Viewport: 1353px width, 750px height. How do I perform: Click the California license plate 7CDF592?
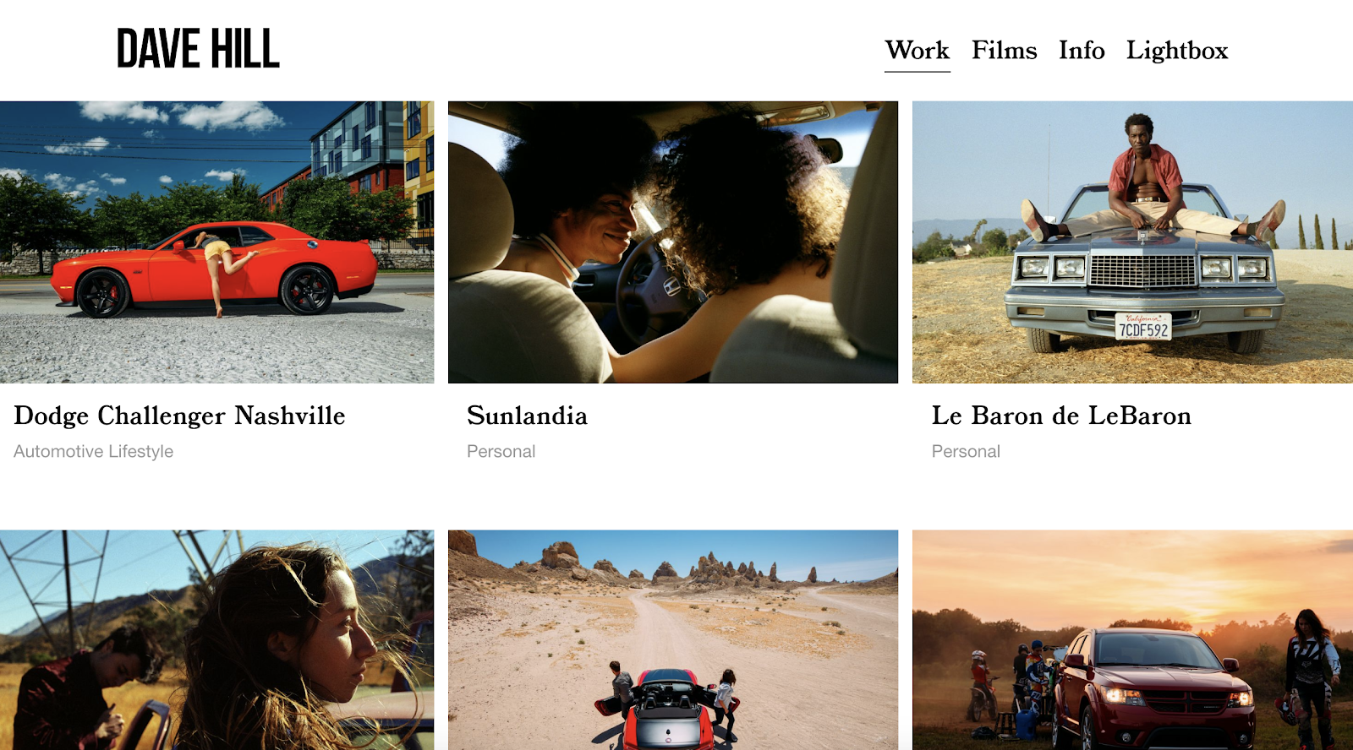click(x=1143, y=326)
